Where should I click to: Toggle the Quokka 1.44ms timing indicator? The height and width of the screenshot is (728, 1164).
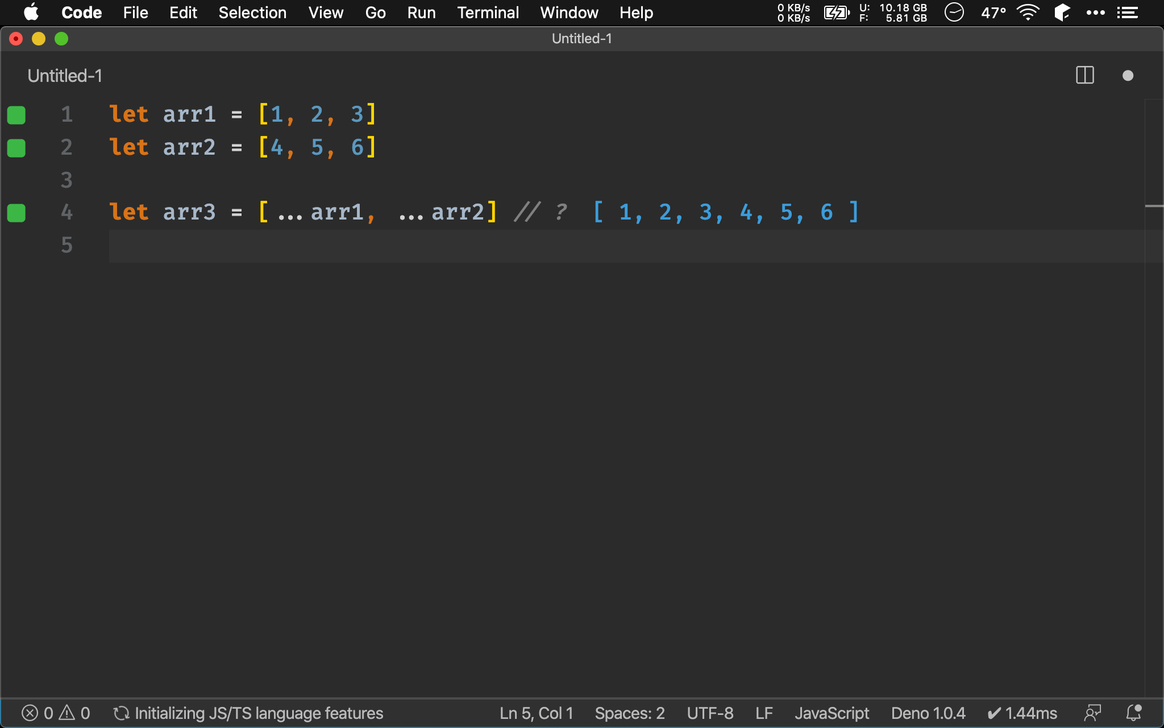point(1022,713)
